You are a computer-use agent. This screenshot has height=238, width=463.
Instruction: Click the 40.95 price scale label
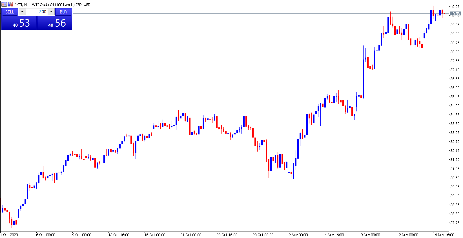coord(455,6)
